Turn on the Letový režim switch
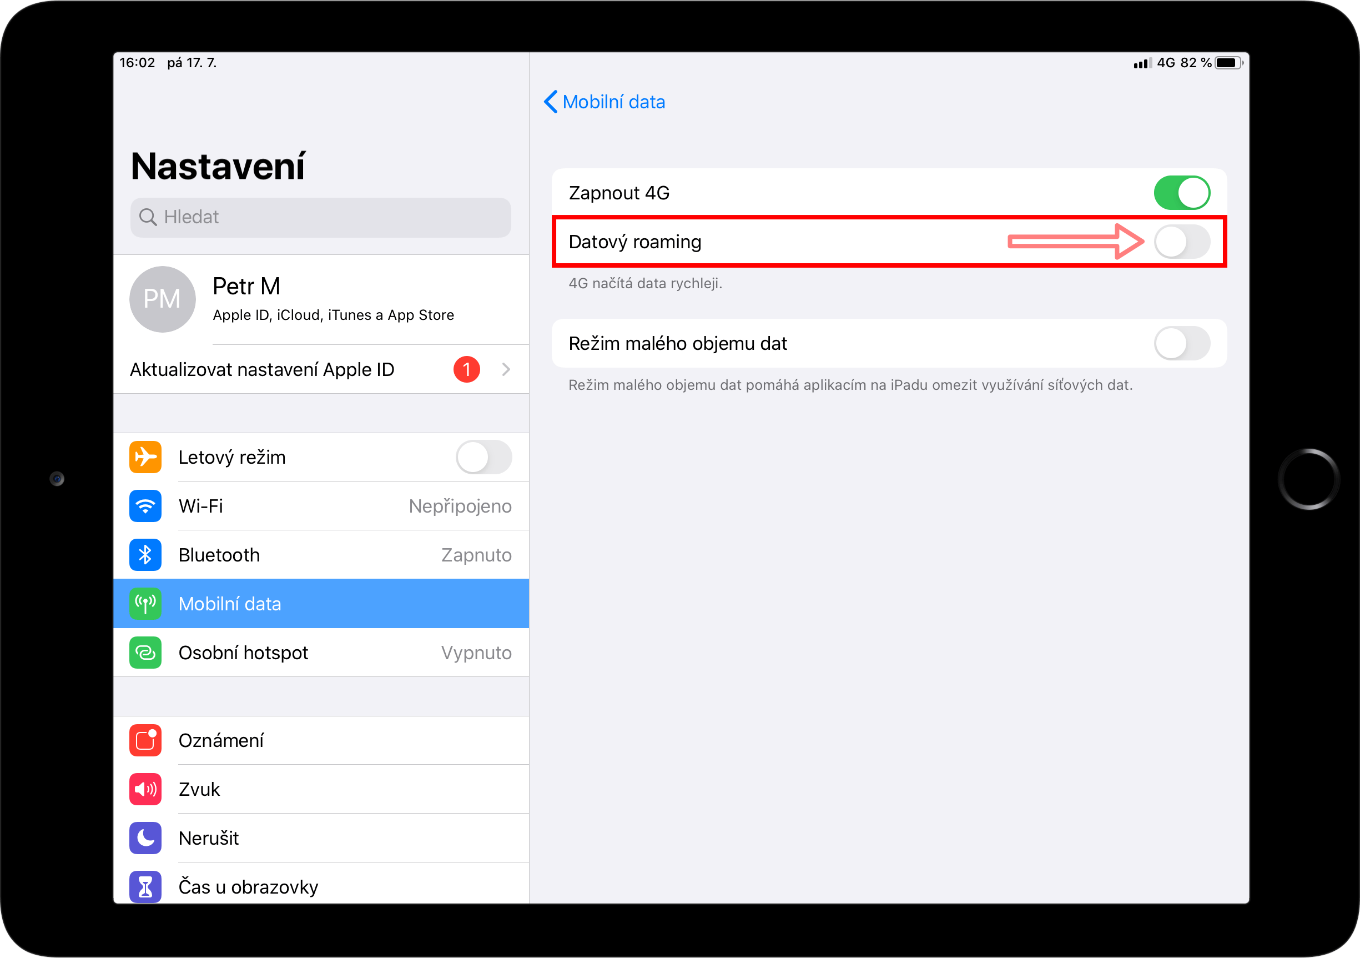The width and height of the screenshot is (1360, 958). point(484,458)
